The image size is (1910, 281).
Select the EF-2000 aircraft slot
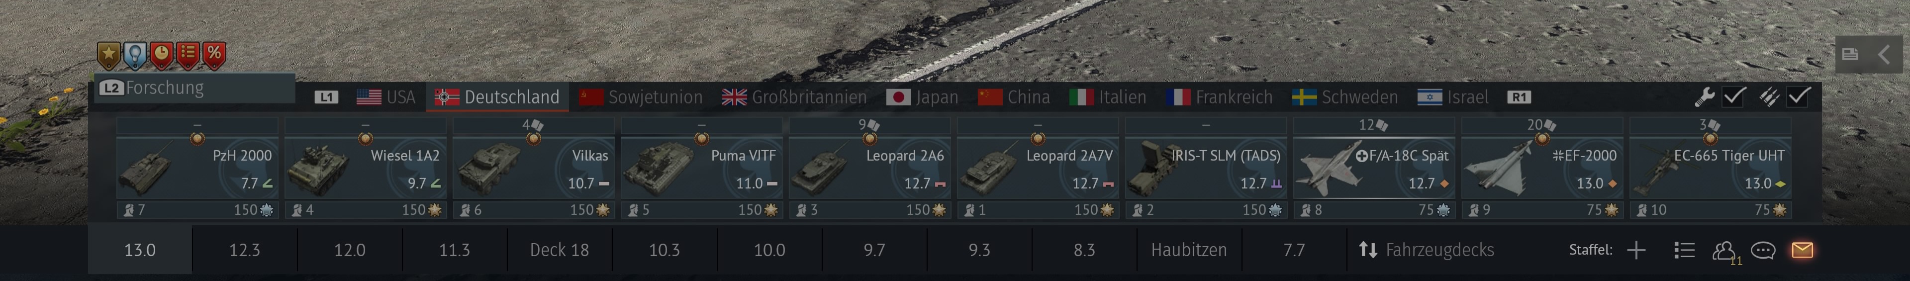[1541, 168]
